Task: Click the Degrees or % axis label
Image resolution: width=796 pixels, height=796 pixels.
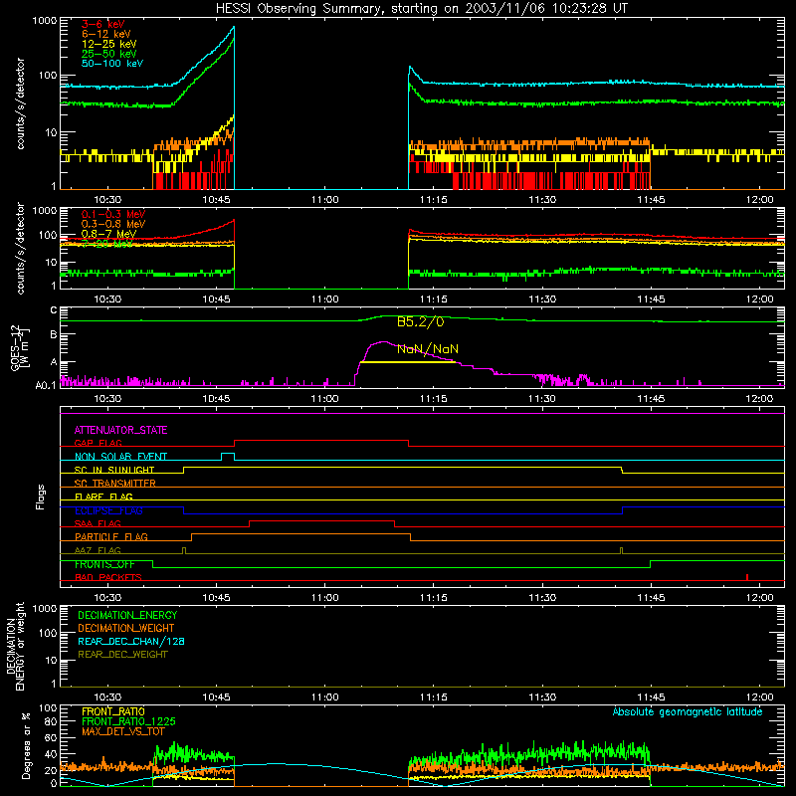Action: 26,745
